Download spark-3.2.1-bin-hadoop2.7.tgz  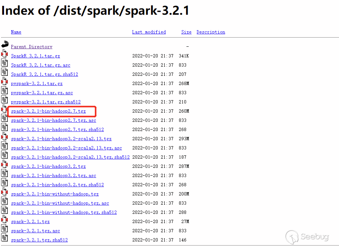point(48,111)
